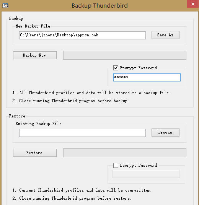
Task: Click the restore progress bar
Action: (125, 153)
